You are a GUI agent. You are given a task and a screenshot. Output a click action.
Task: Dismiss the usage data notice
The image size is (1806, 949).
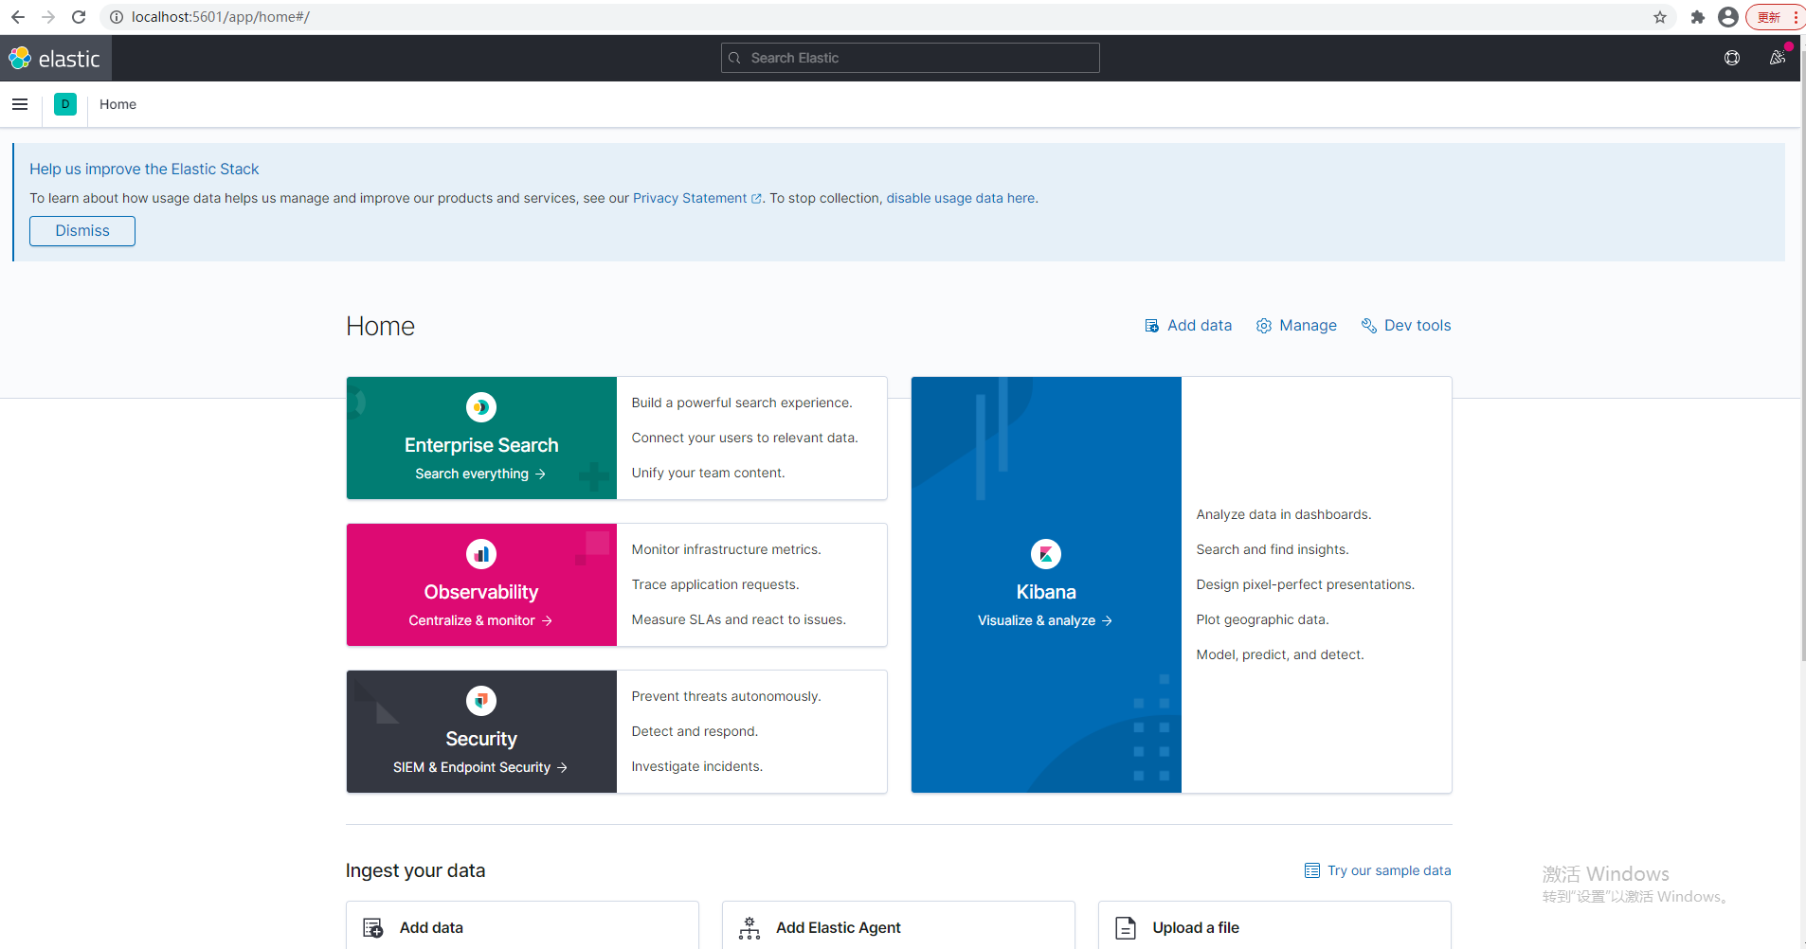click(82, 231)
